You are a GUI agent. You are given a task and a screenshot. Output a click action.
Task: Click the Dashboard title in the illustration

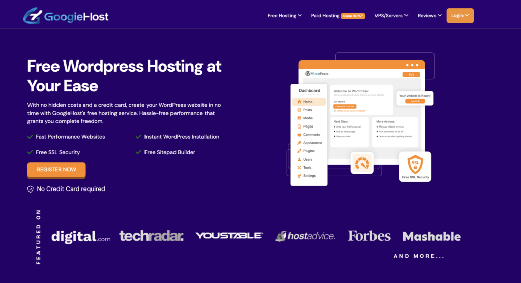pos(309,90)
